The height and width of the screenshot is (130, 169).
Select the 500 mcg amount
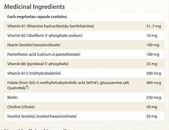[154, 73]
